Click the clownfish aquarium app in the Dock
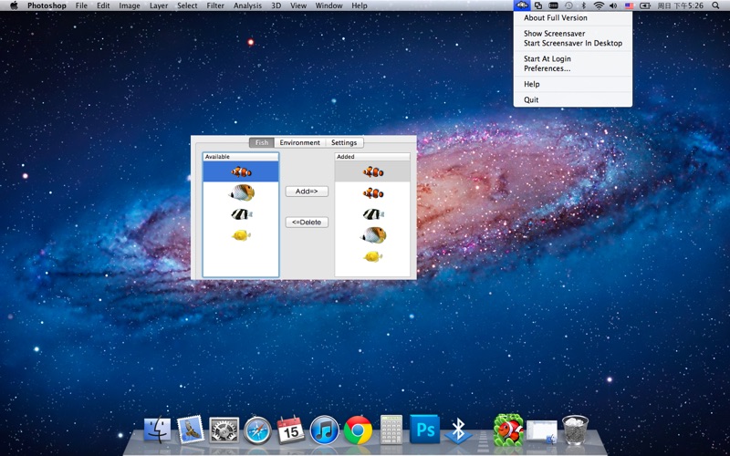 coord(508,430)
